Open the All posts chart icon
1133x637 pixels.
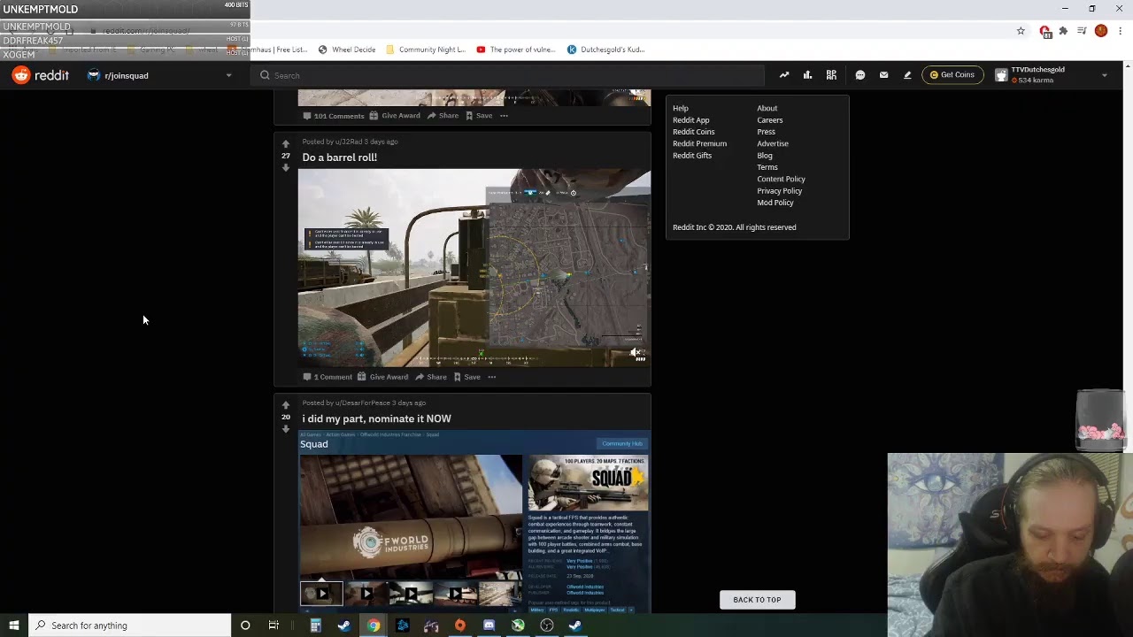807,75
